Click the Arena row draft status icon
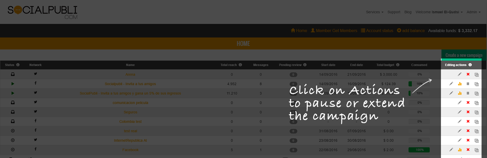This screenshot has width=487, height=158. (13, 74)
